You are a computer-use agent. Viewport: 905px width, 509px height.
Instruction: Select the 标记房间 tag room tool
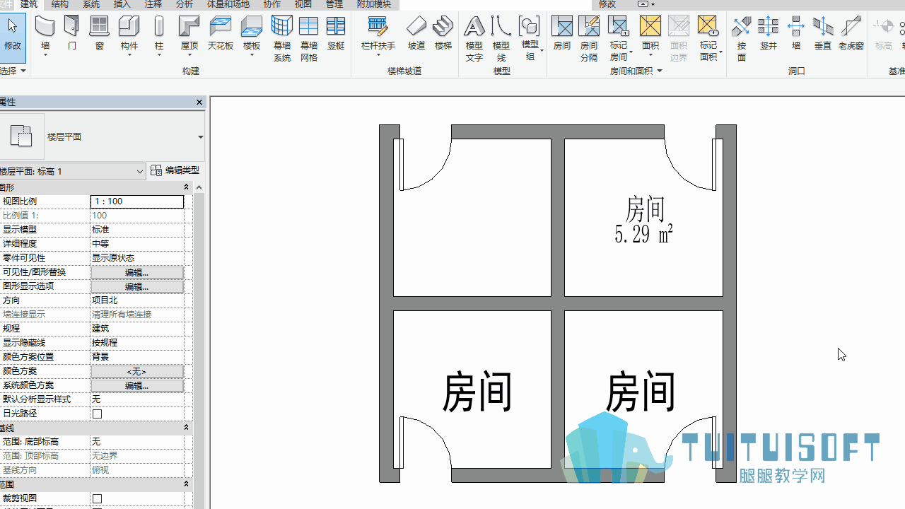pos(619,38)
